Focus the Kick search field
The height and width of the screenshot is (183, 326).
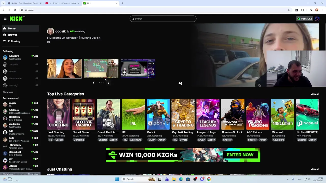point(163,19)
